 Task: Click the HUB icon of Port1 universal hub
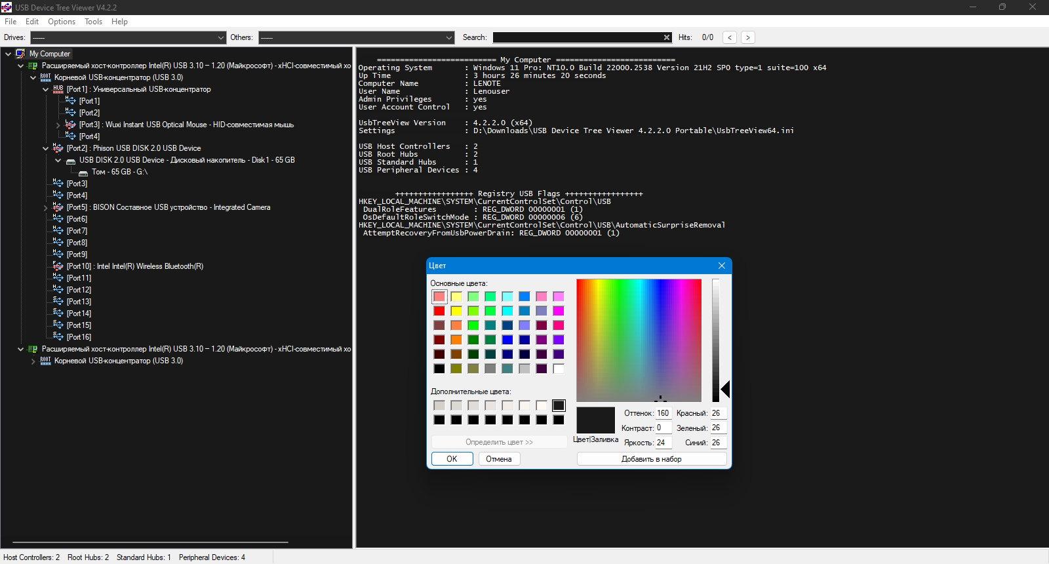coord(58,89)
